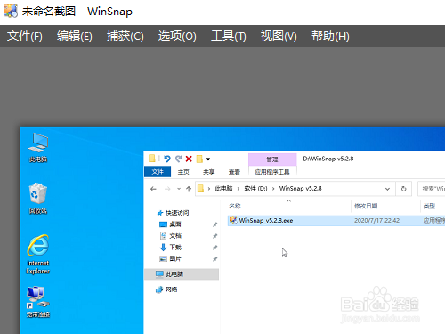Click 软件 (D:) in the address bar path
The width and height of the screenshot is (445, 334).
[x=255, y=189]
